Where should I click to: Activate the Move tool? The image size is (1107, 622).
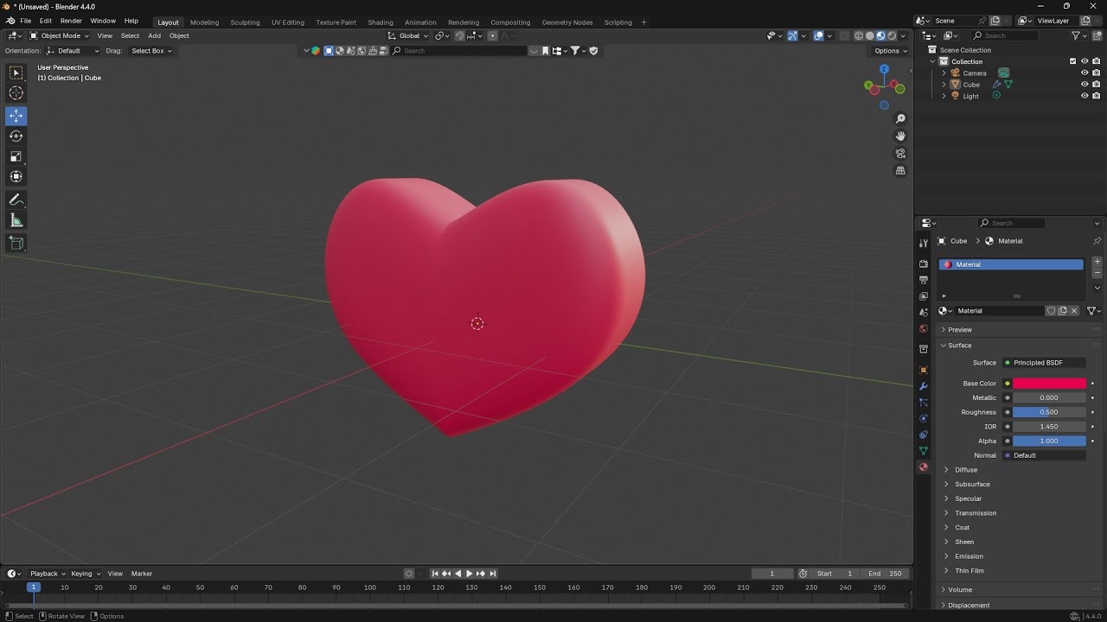point(16,116)
